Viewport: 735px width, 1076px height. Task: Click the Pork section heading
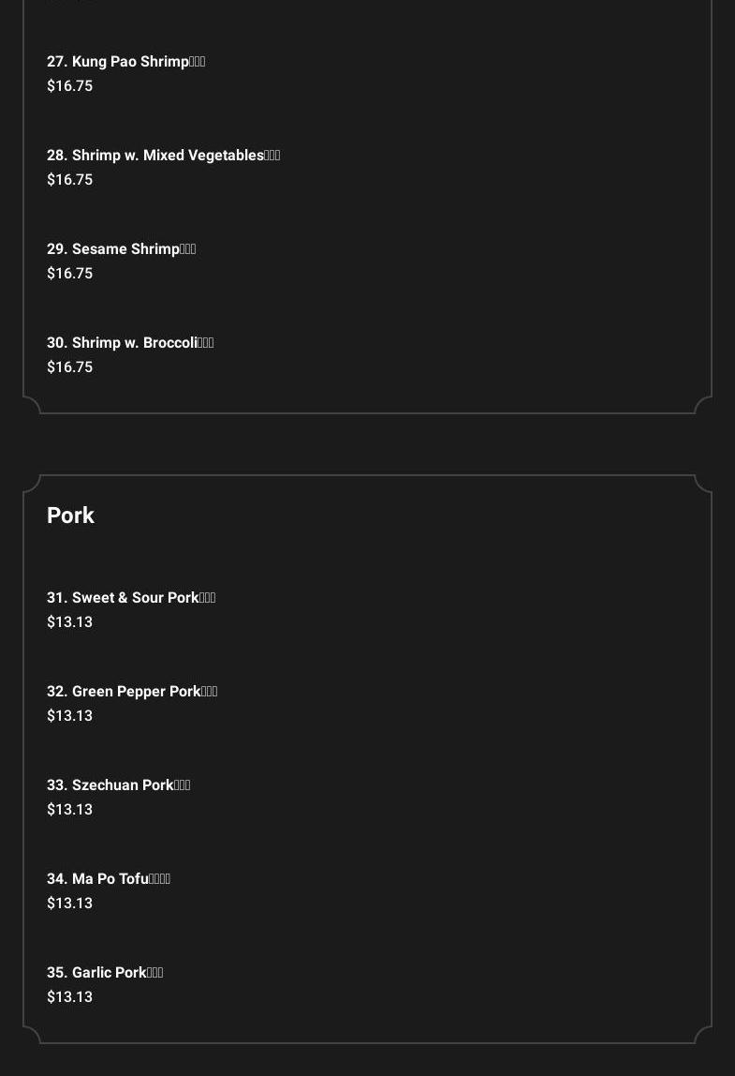click(70, 516)
